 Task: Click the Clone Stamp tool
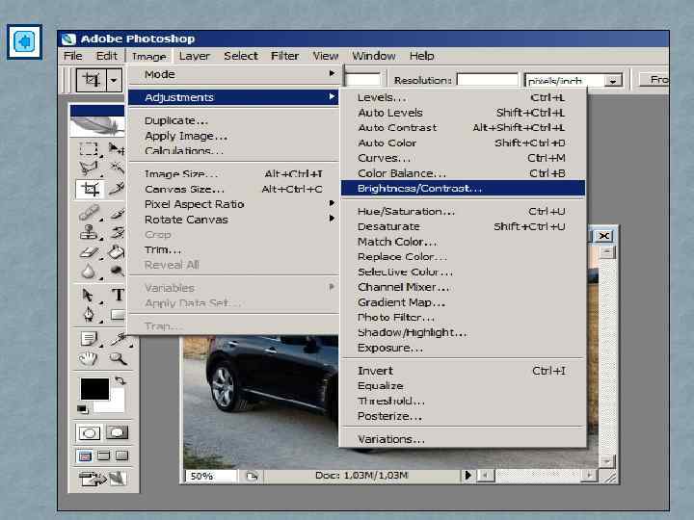(89, 232)
